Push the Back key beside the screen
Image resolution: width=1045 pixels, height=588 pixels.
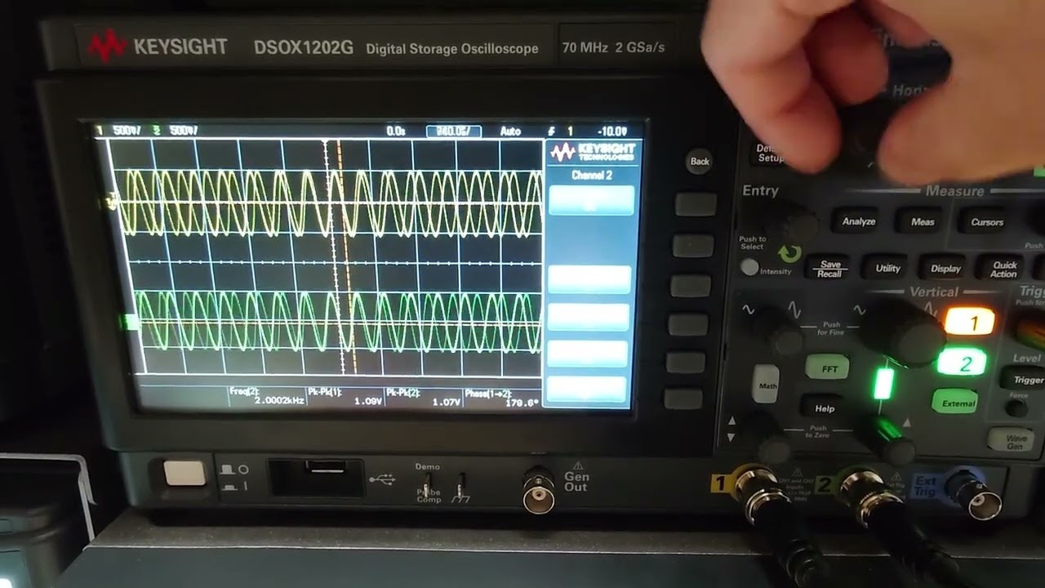pyautogui.click(x=700, y=161)
